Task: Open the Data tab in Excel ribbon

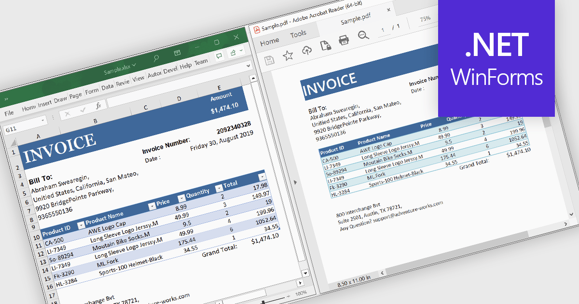Action: 107,87
